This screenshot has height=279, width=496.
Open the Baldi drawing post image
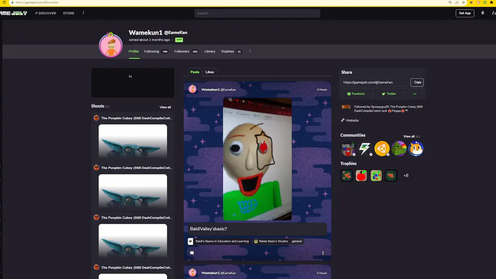pyautogui.click(x=257, y=159)
